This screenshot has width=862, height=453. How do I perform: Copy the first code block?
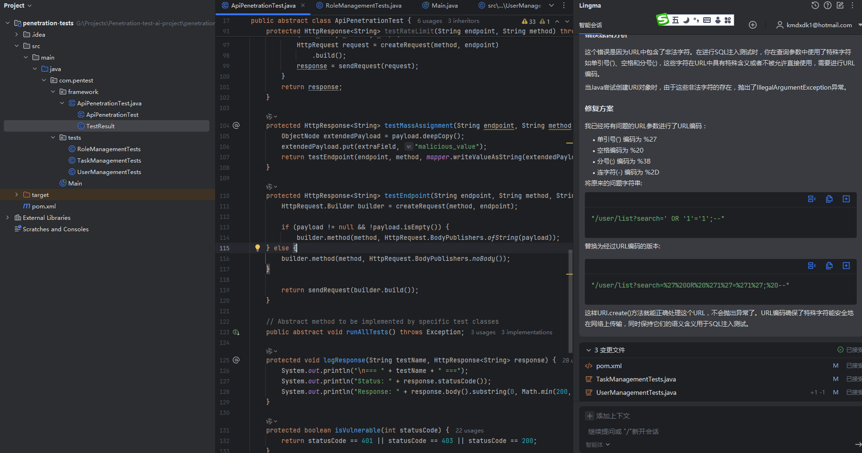(x=829, y=199)
